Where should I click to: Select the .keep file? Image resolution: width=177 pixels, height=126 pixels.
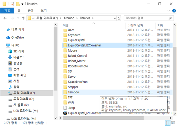point(71,108)
